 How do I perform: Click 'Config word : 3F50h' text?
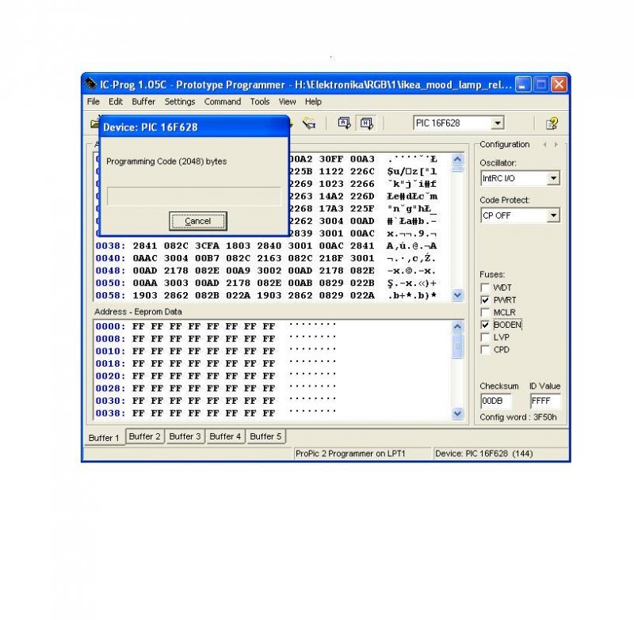tap(518, 417)
